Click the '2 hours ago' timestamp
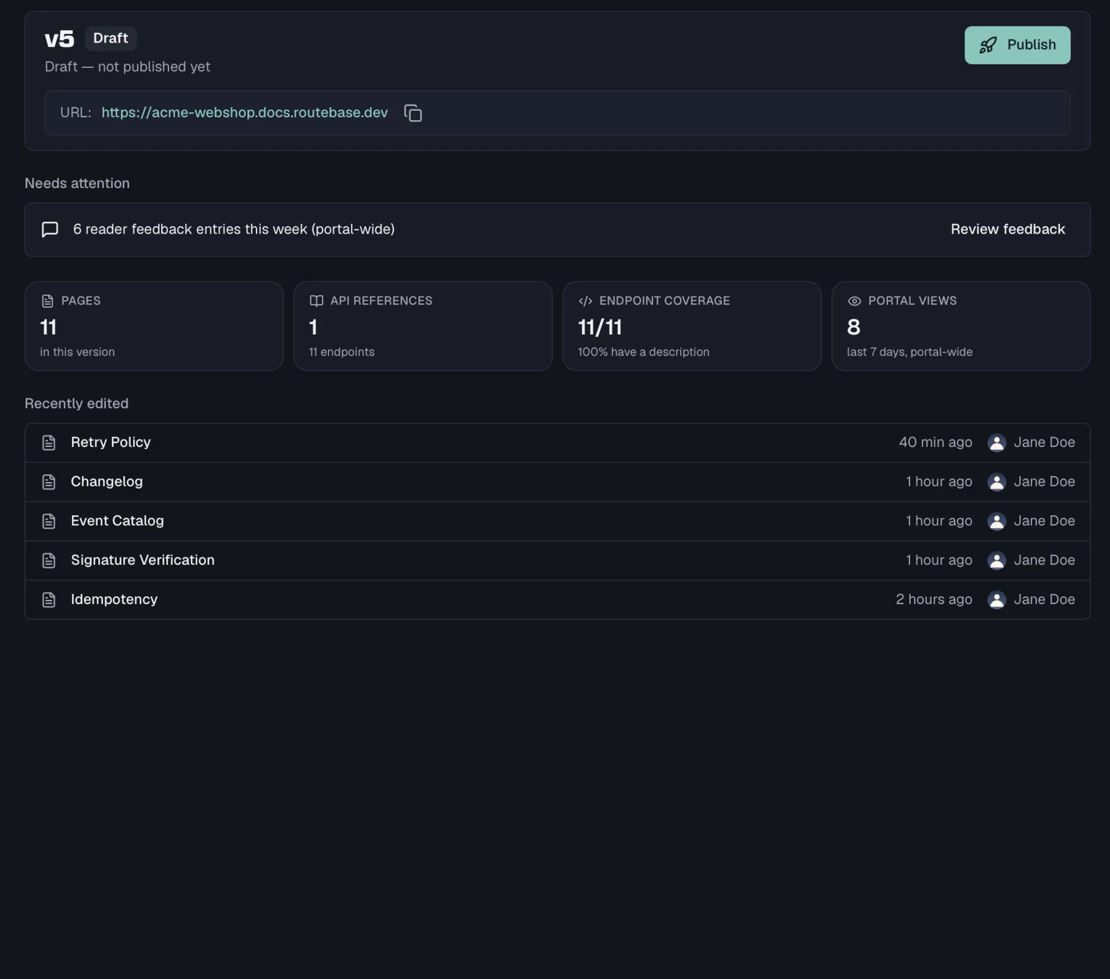The image size is (1110, 979). (x=934, y=599)
